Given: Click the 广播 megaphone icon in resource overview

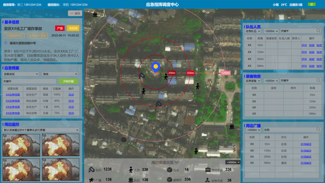Looking at the screenshot, I should [92, 180].
